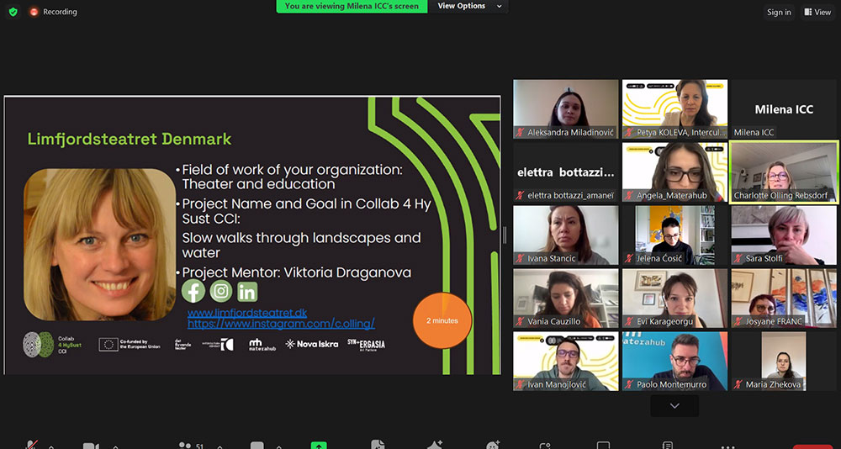Screen dimensions: 841x449
Task: Open the View Options dropdown
Action: (469, 6)
